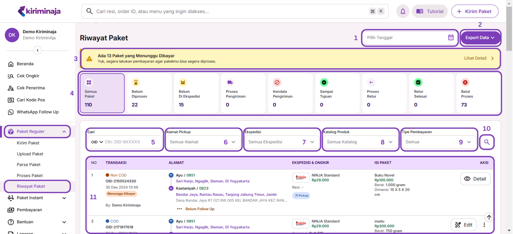The width and height of the screenshot is (513, 234).
Task: Click Lihat Detail in the yellow banner
Action: pyautogui.click(x=478, y=58)
